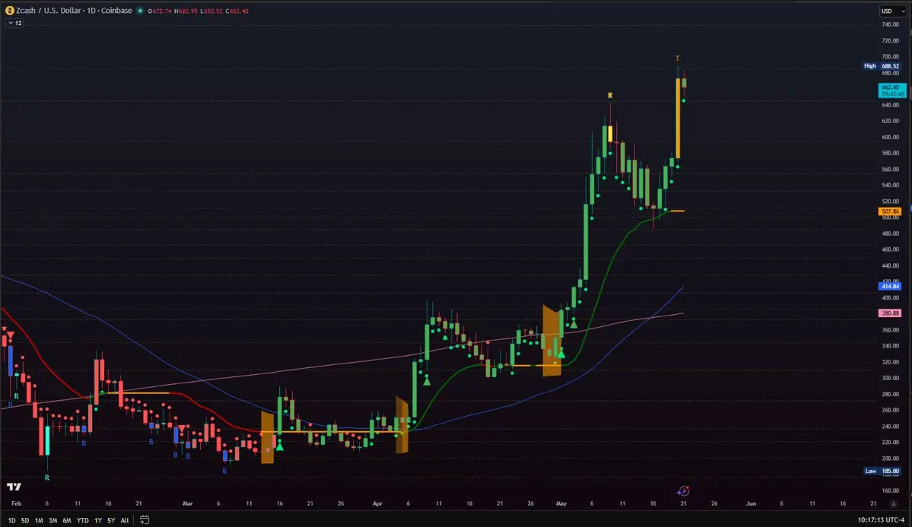This screenshot has height=527, width=912.
Task: Click the Apr label on time axis
Action: (377, 503)
